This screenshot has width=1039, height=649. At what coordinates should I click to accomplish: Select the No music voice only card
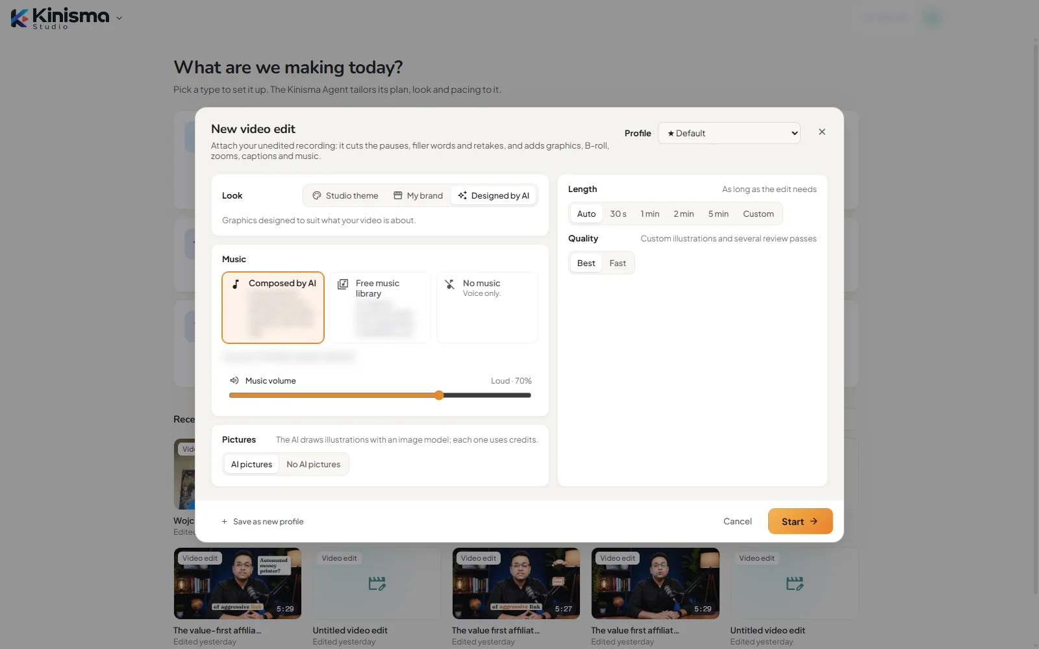[x=487, y=308]
